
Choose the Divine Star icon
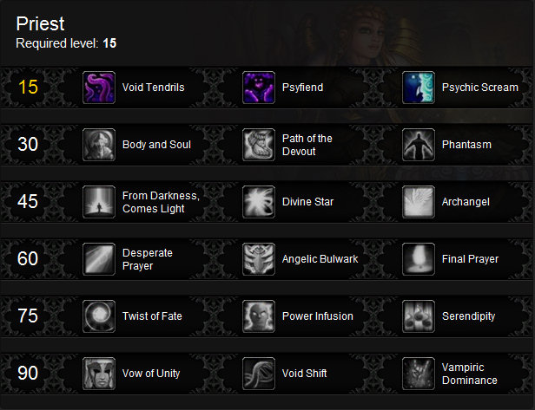click(259, 202)
